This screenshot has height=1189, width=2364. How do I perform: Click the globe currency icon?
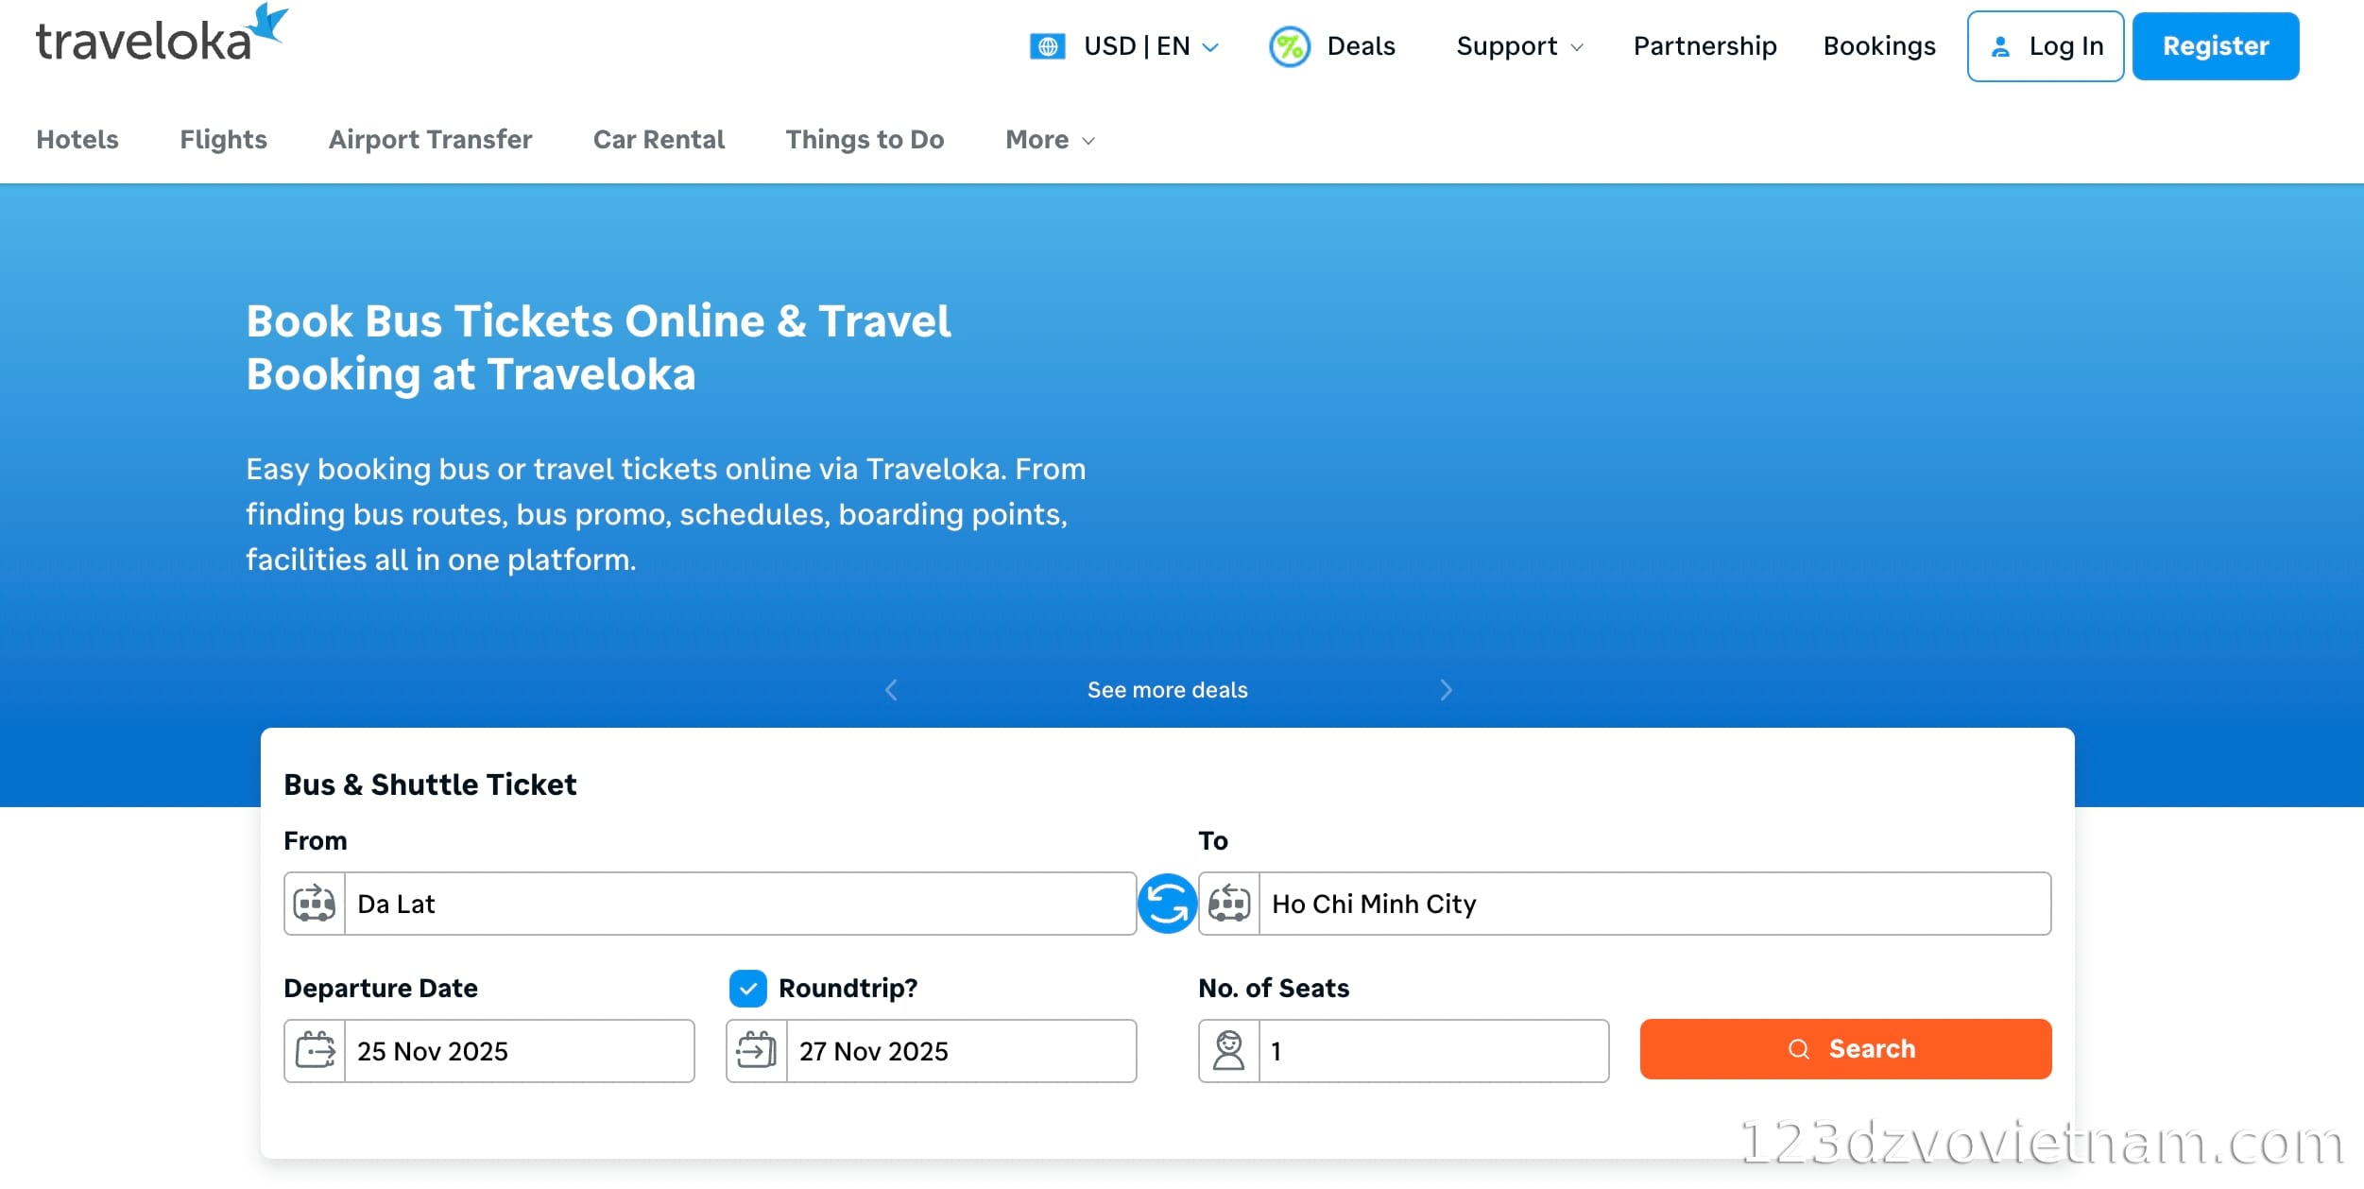1047,46
